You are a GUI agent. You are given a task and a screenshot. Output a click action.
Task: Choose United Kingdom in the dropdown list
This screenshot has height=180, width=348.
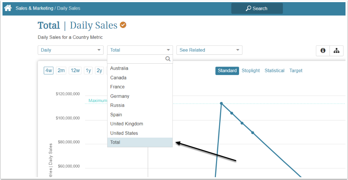(127, 124)
